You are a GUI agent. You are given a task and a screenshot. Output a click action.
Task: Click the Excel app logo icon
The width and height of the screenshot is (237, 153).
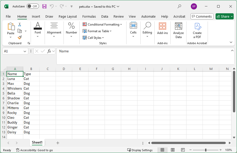coord(6,6)
